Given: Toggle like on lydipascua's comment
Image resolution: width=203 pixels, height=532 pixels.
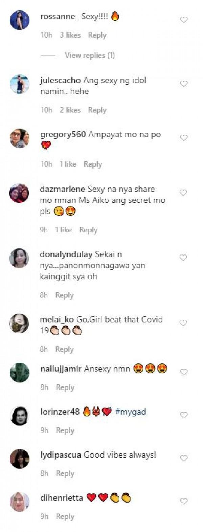Looking at the screenshot, I should (x=184, y=458).
